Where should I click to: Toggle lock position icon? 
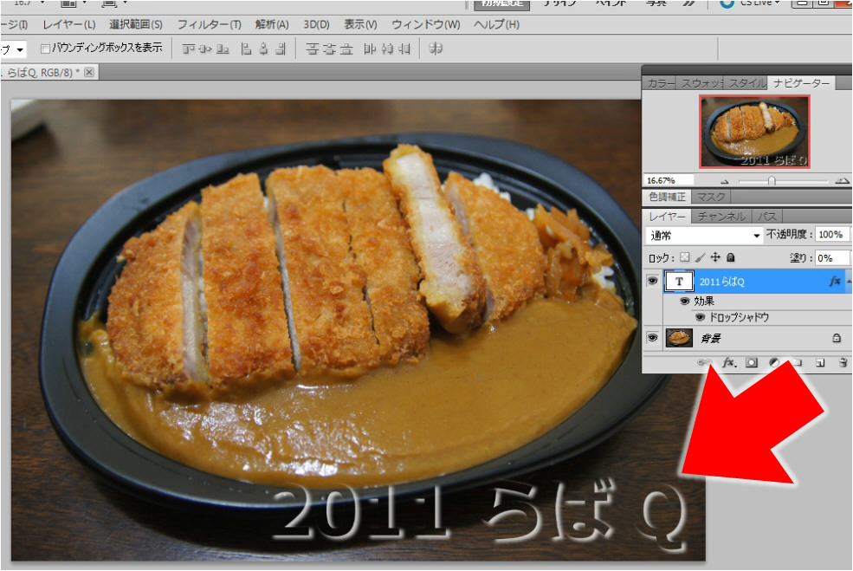[x=715, y=257]
